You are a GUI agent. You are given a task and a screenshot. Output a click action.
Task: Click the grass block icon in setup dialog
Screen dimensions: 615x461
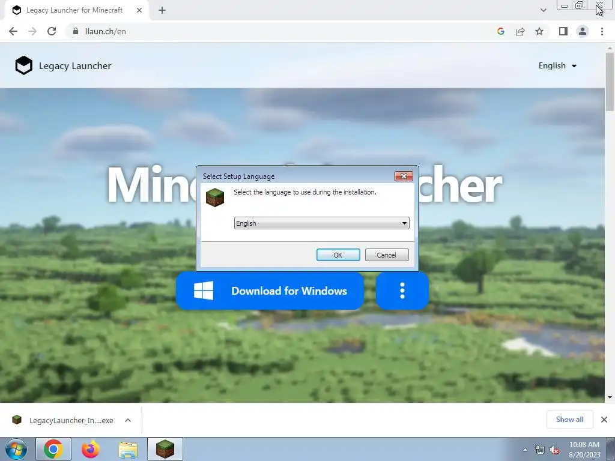click(x=215, y=197)
